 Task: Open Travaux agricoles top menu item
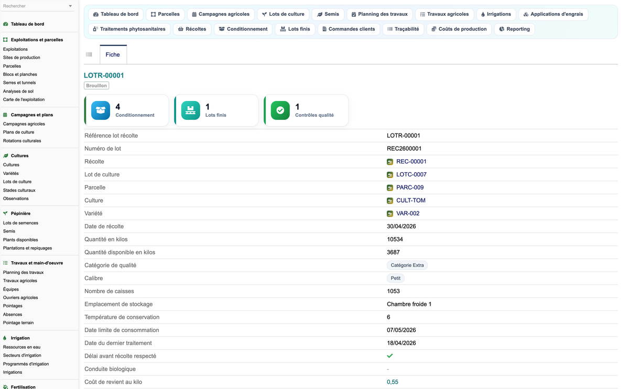[444, 14]
